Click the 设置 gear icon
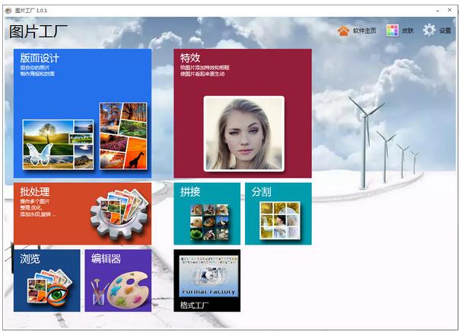The width and height of the screenshot is (461, 333). [x=430, y=30]
